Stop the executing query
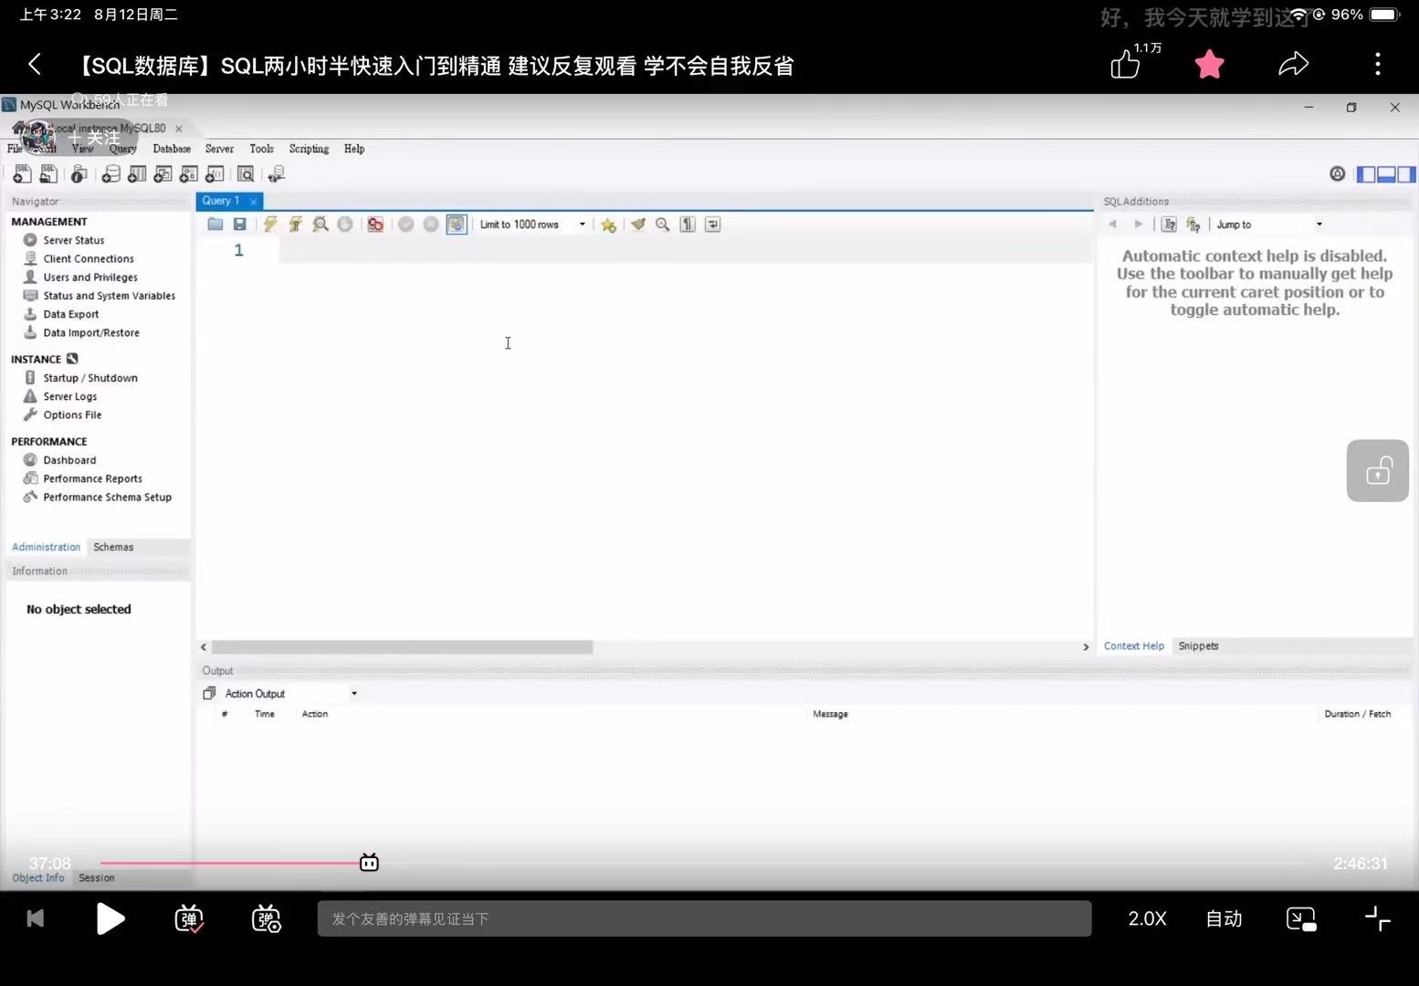This screenshot has width=1419, height=986. (x=345, y=225)
